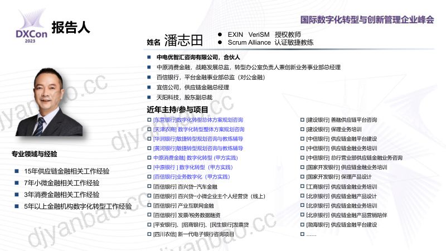Select [百信银行] 产业互联网金融
Image resolution: width=446 pixels, height=251 pixels.
183,205
